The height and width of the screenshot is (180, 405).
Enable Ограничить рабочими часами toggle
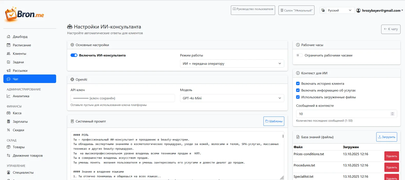coord(299,55)
